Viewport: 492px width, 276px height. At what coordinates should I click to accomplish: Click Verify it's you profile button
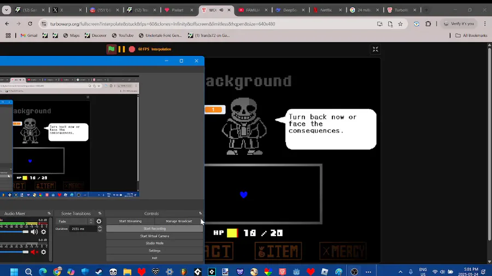[459, 24]
